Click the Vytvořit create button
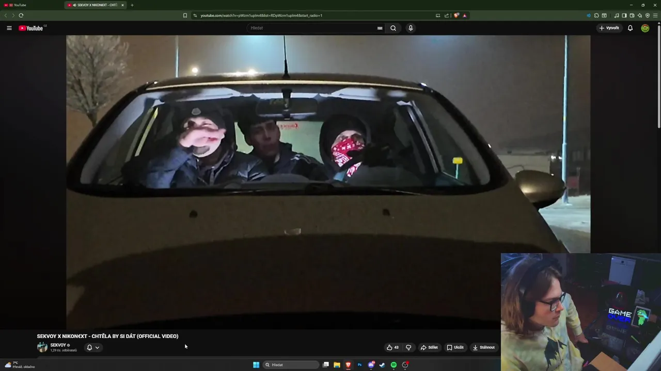Image resolution: width=661 pixels, height=371 pixels. tap(609, 28)
